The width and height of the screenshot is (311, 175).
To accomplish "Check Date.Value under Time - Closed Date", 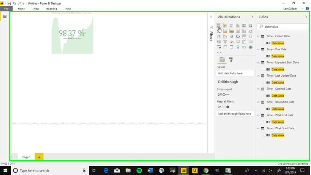I will 264,43.
